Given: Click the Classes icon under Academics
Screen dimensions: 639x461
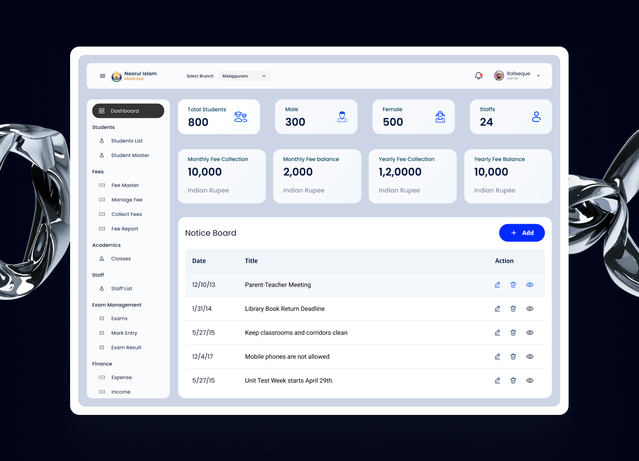Looking at the screenshot, I should tap(102, 258).
